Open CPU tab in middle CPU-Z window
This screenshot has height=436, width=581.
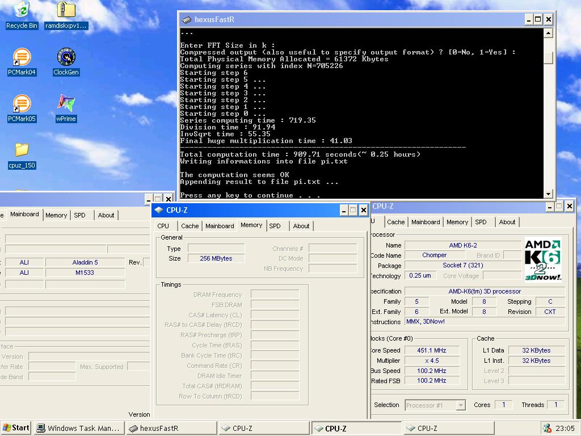(x=163, y=226)
